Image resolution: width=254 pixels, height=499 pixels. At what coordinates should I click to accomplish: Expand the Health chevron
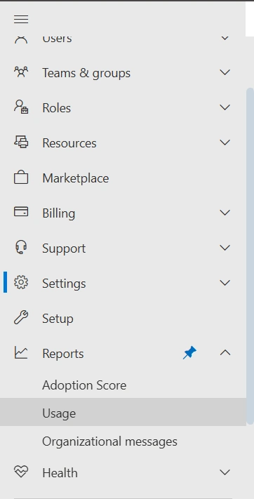225,472
